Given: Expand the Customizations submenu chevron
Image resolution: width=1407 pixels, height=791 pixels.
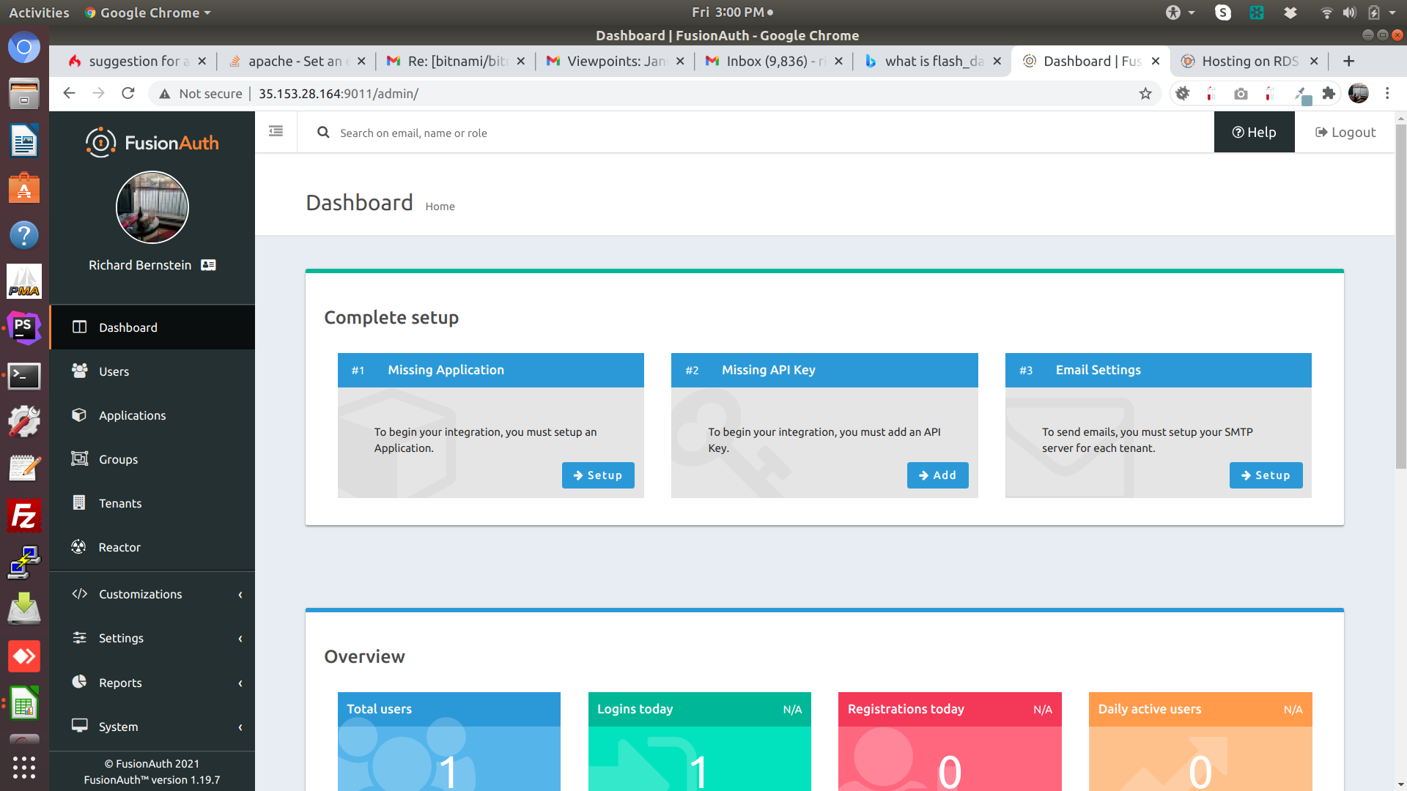Looking at the screenshot, I should pos(240,595).
